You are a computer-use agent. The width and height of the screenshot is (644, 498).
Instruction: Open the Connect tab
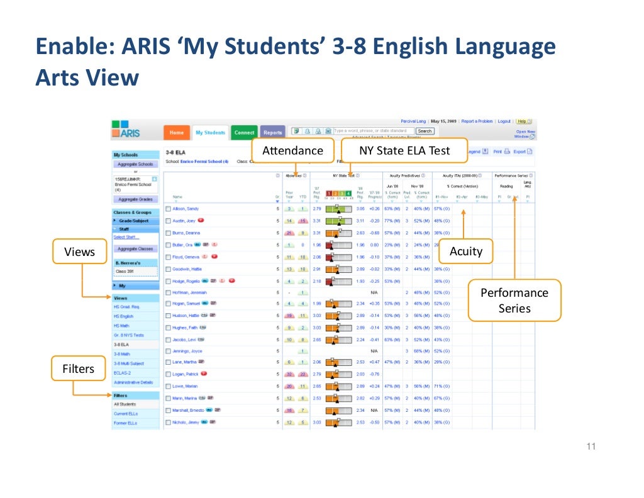tap(244, 133)
